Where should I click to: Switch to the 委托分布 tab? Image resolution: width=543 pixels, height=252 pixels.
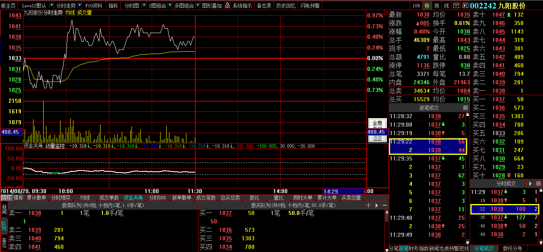[512, 248]
